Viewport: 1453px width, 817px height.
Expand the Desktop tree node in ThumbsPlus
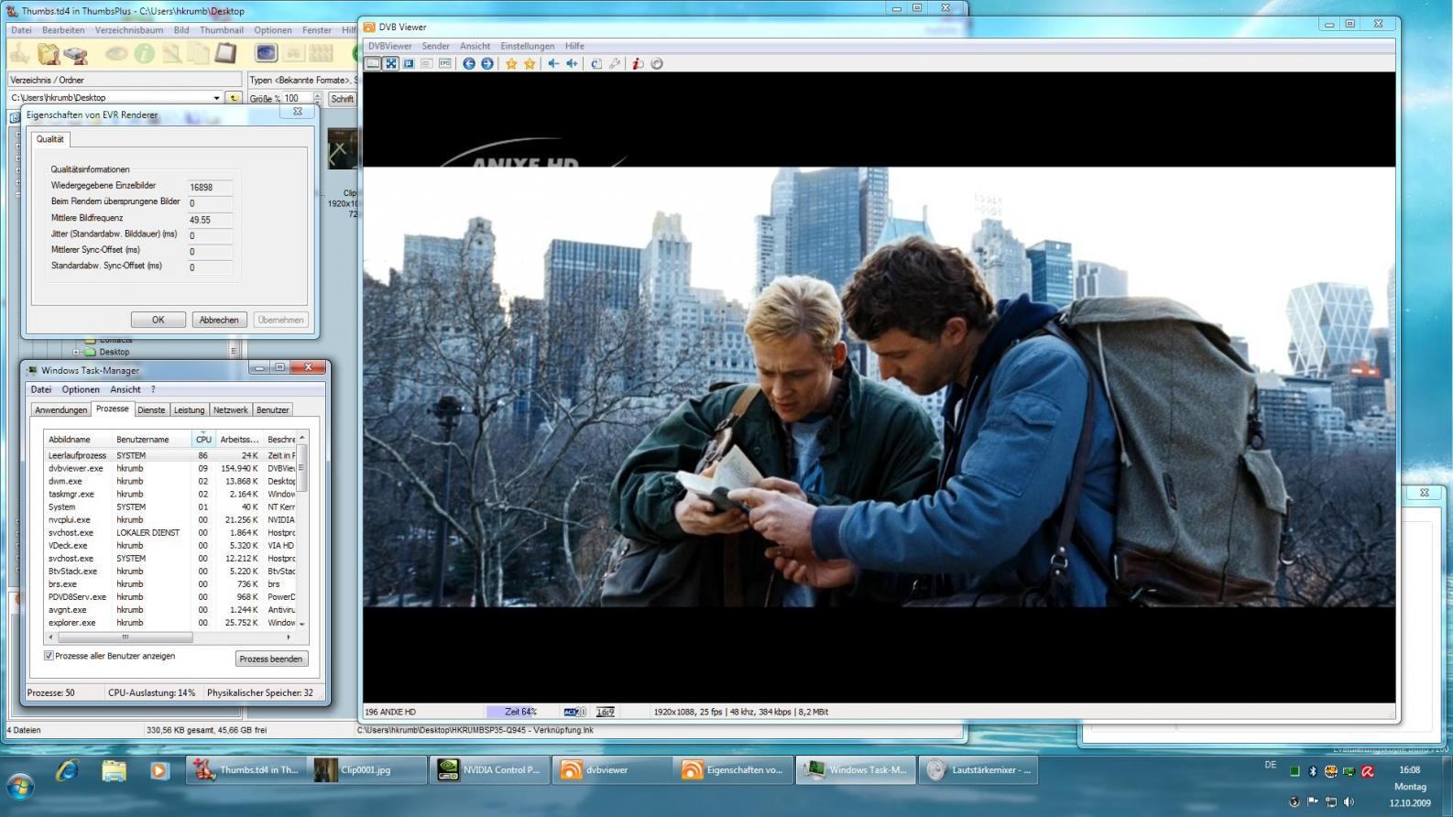coord(77,352)
